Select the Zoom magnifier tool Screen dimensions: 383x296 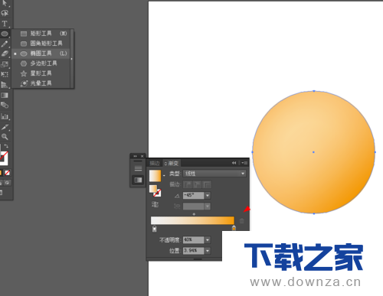[5, 137]
